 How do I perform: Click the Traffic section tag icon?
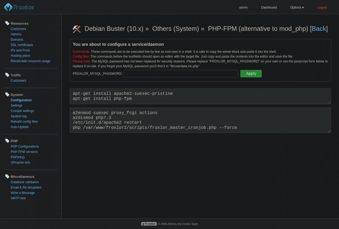pos(7,75)
